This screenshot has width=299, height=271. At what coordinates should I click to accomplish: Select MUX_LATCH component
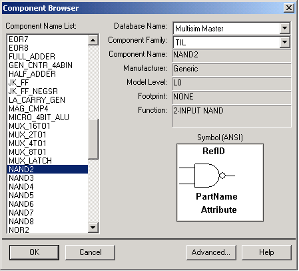coord(47,161)
